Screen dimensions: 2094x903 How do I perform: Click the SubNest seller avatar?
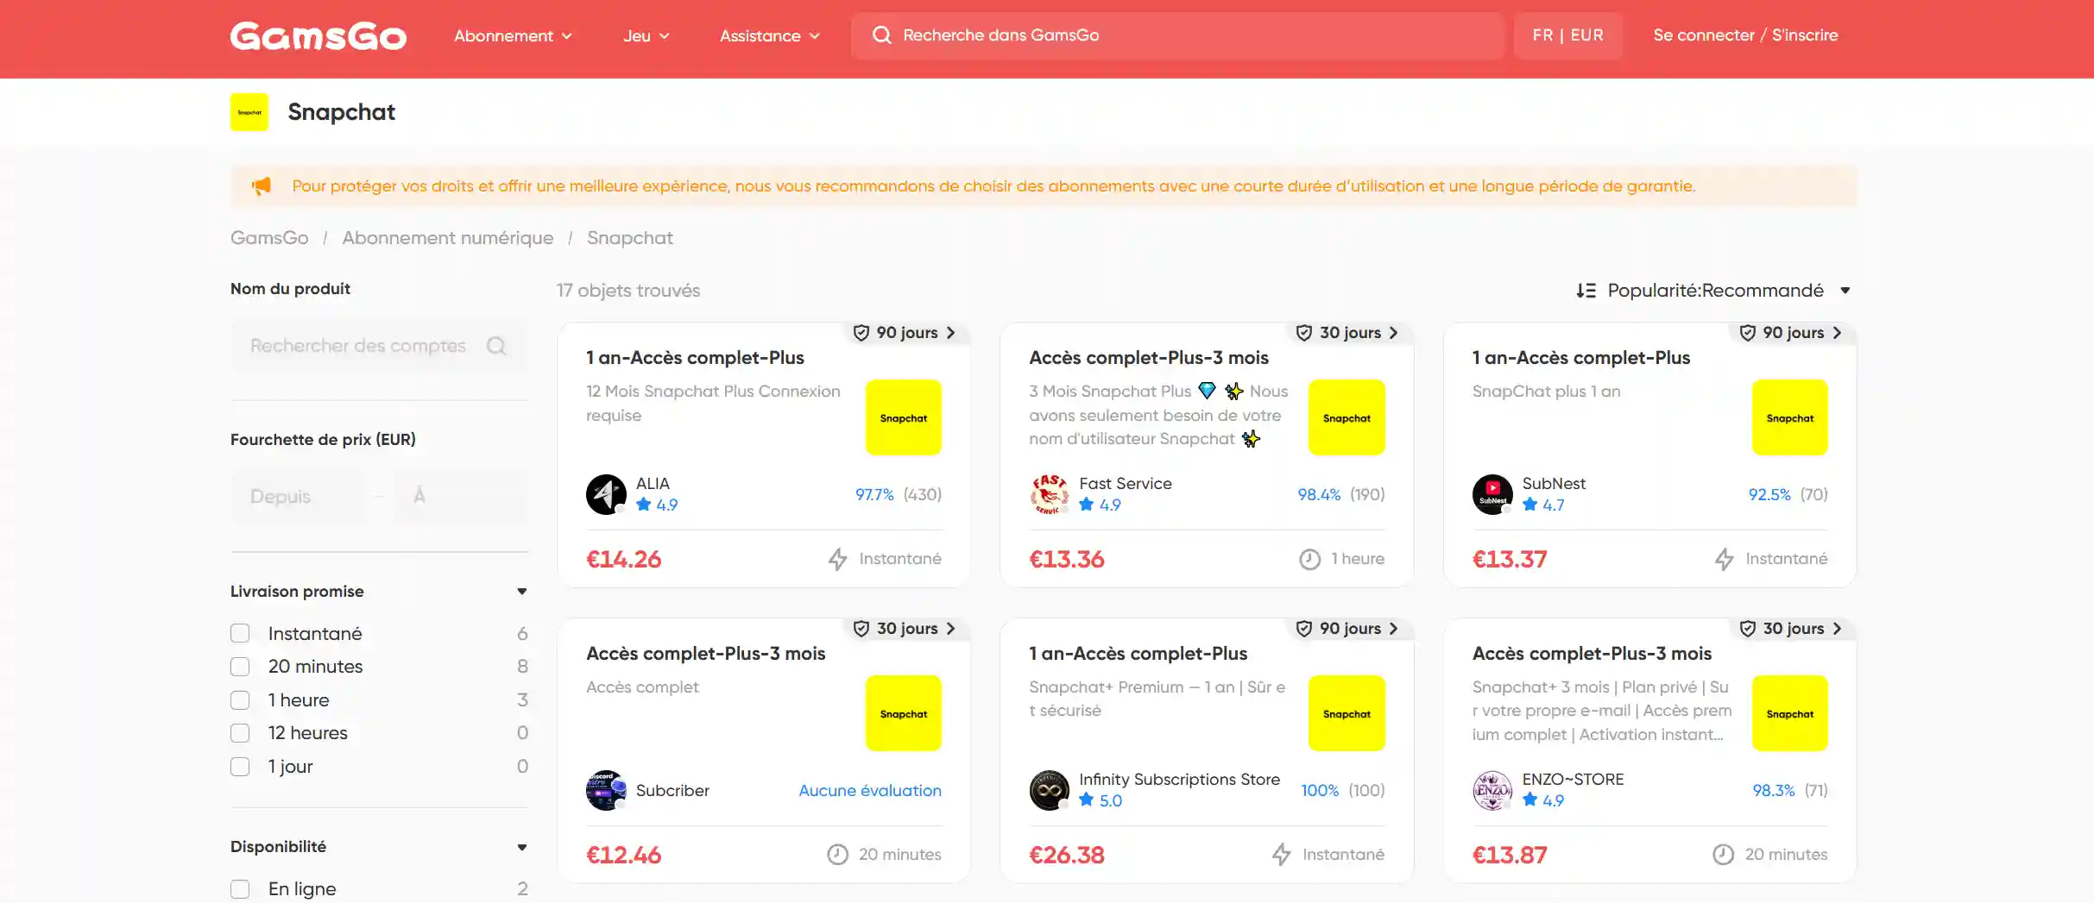pos(1492,495)
